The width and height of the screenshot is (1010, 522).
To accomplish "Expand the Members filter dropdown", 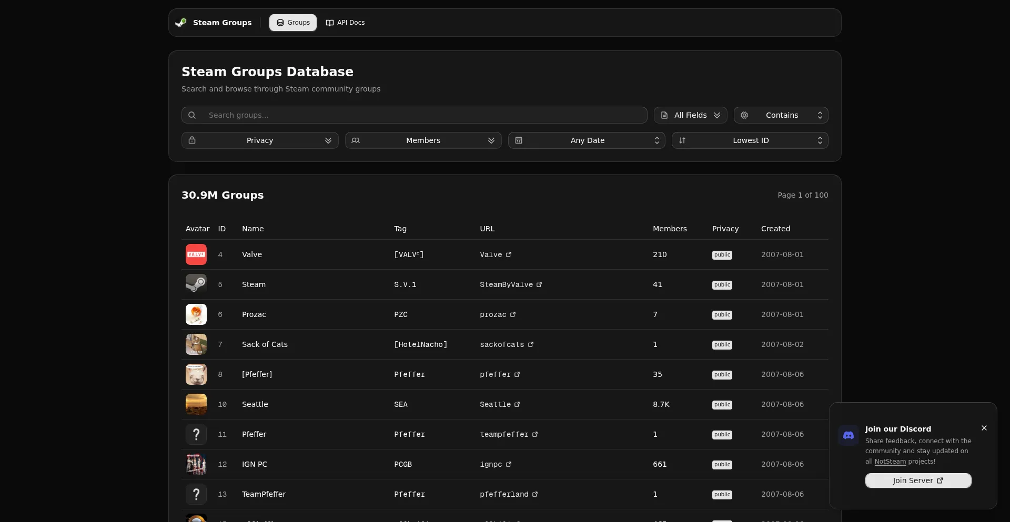I will pyautogui.click(x=423, y=140).
